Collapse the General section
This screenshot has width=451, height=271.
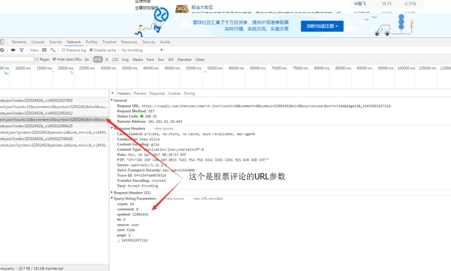[x=112, y=100]
